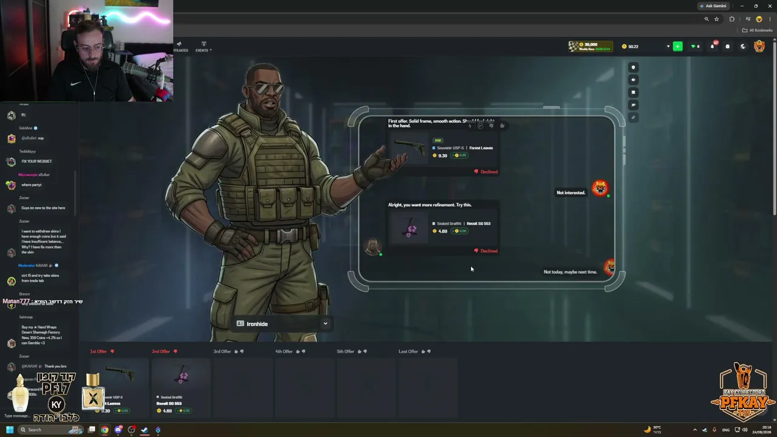Click the Declined label under Forest Leaves offer
777x437 pixels.
tap(486, 172)
